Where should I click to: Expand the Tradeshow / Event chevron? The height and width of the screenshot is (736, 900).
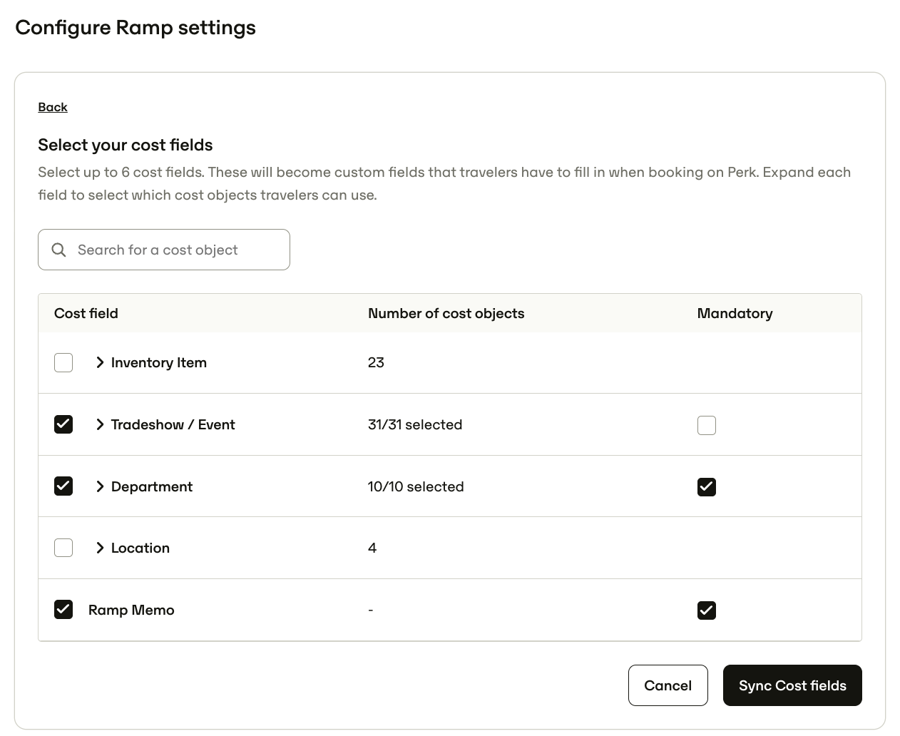pos(100,424)
